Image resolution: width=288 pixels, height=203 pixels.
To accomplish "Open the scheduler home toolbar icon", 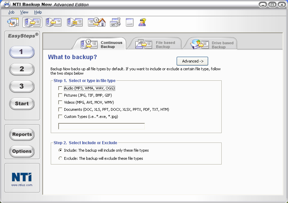I will (x=96, y=22).
